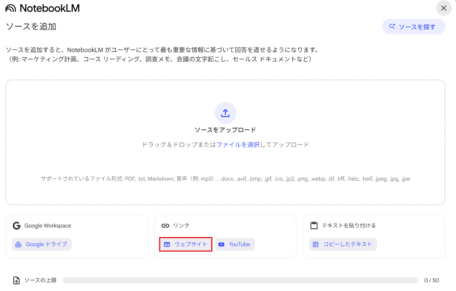456x291 pixels.
Task: Click the テキストを貼り付ける section label
Action: coord(349,225)
